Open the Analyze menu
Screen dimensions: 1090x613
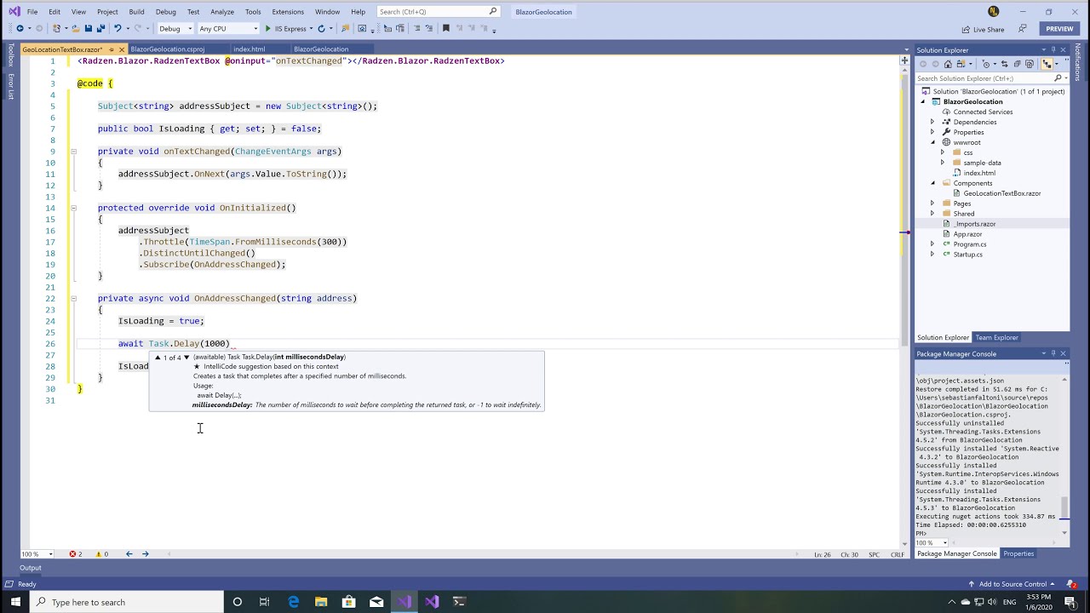point(222,12)
